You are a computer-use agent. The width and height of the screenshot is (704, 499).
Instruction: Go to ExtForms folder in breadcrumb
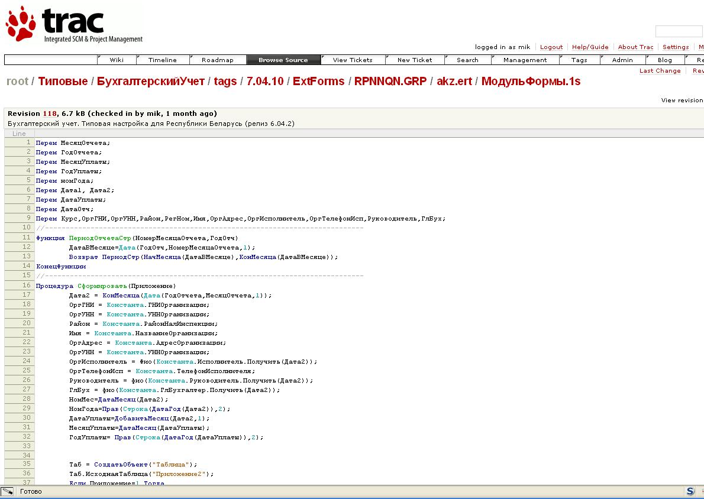(318, 82)
